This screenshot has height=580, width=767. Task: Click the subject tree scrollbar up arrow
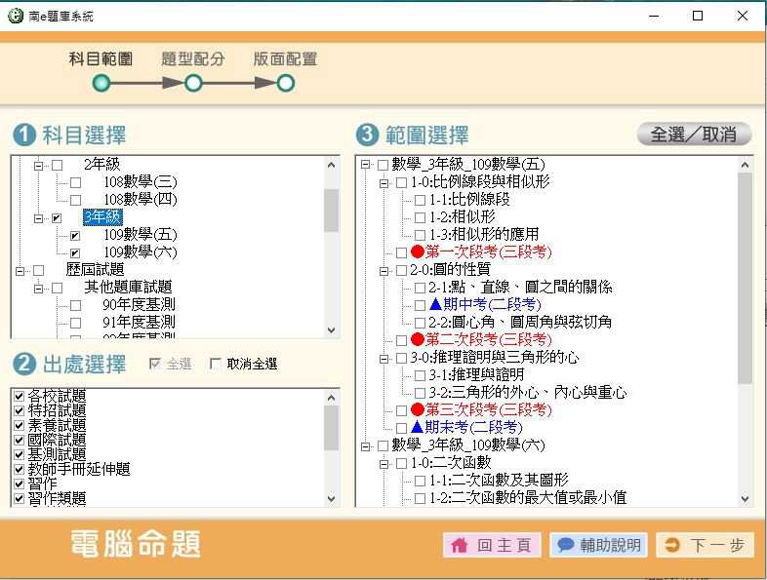click(331, 165)
